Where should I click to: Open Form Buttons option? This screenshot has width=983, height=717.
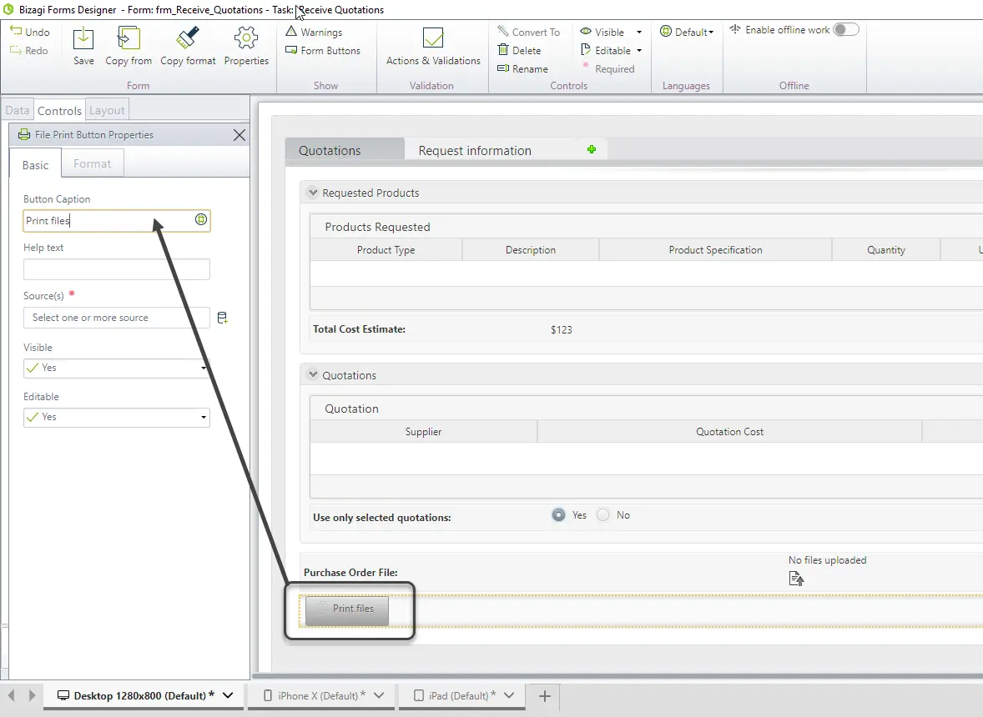(x=323, y=50)
